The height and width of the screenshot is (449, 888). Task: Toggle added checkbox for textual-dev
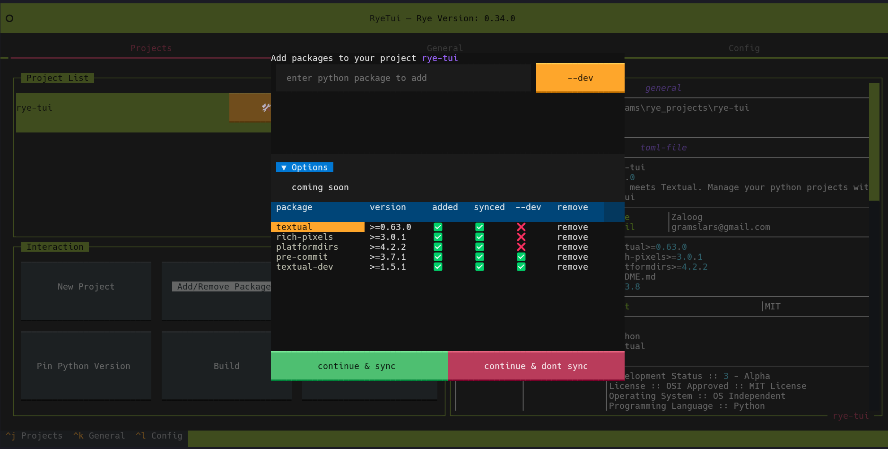click(438, 267)
